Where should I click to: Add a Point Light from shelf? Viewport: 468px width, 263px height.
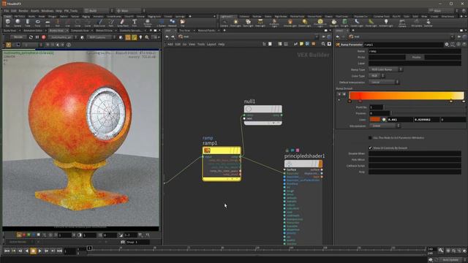pos(235,23)
